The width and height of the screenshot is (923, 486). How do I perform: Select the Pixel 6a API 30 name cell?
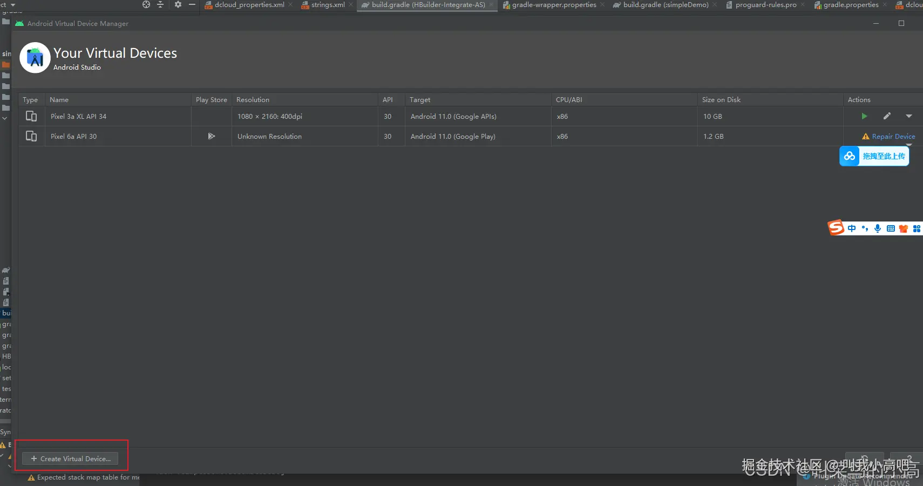pos(118,136)
